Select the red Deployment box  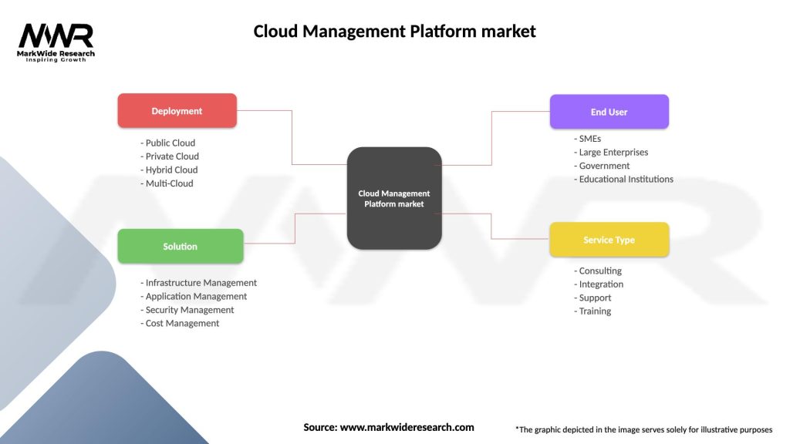177,111
